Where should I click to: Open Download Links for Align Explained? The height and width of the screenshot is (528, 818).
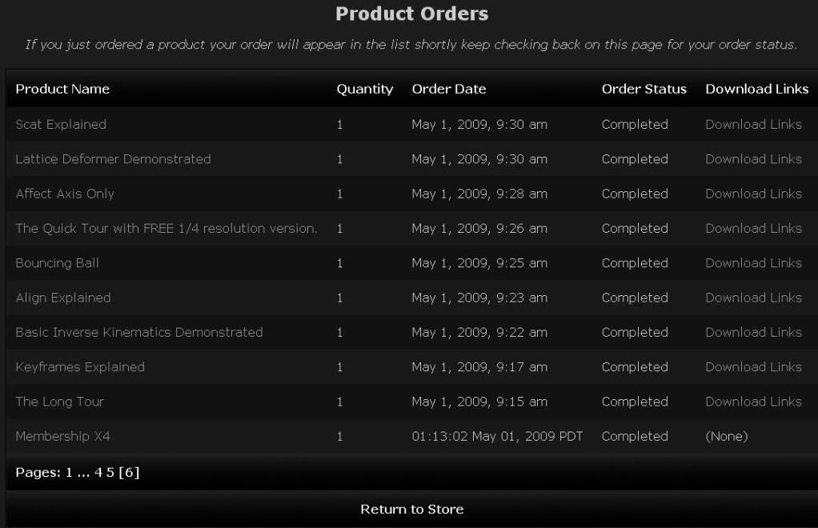point(753,298)
